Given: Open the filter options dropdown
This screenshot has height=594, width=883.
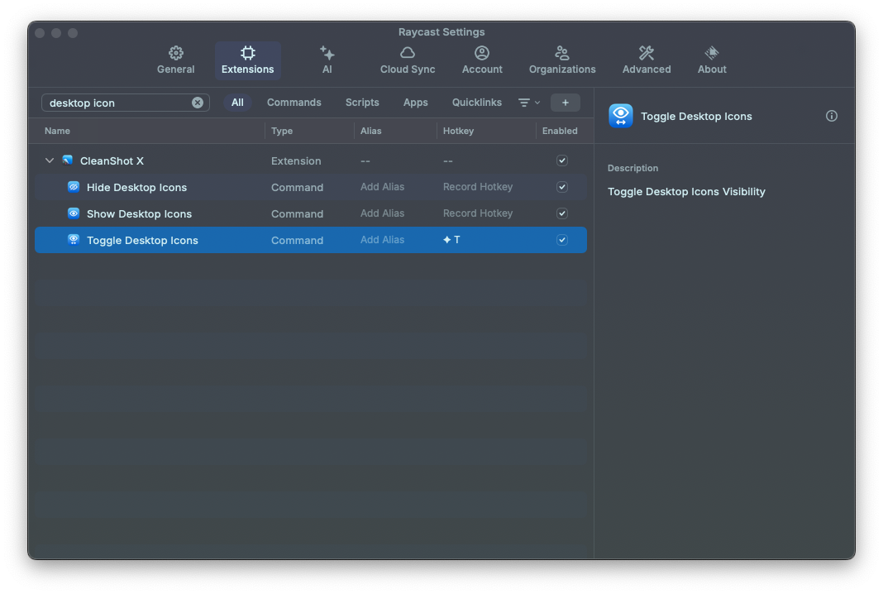Looking at the screenshot, I should point(529,103).
